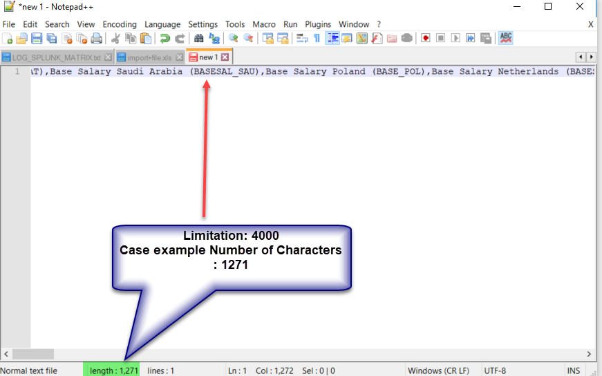Click the Windows (CR LF) status field
Screen dimensions: 602x376
pos(438,370)
